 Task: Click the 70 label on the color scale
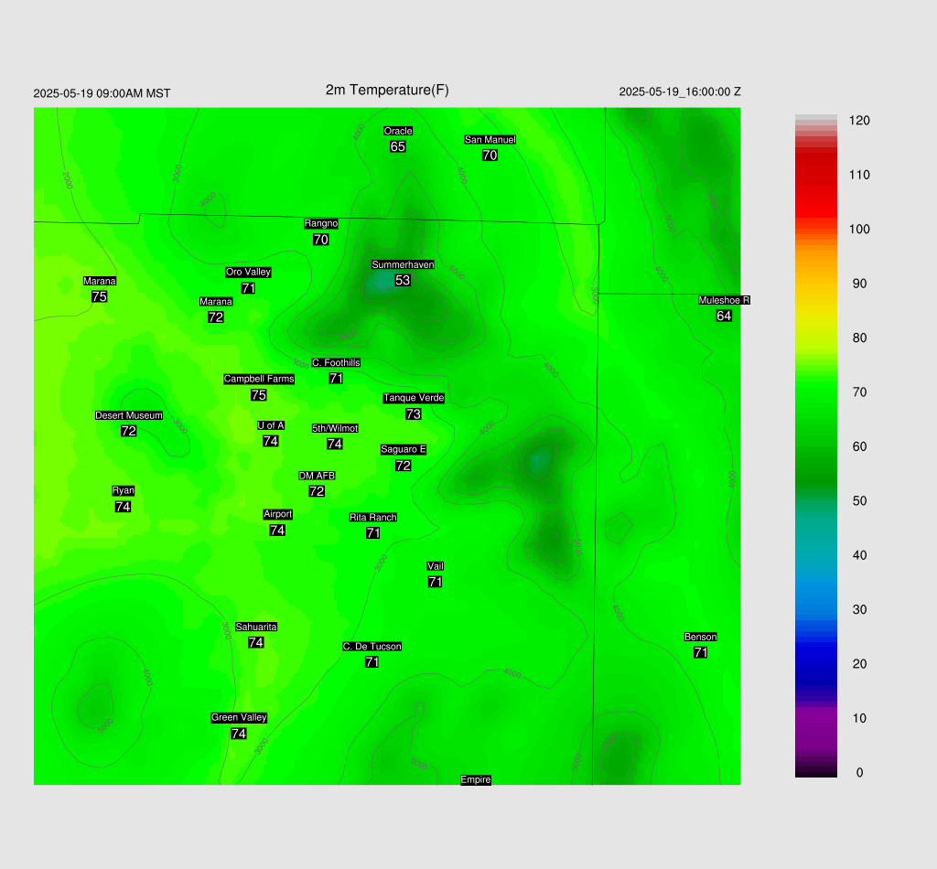coord(859,392)
